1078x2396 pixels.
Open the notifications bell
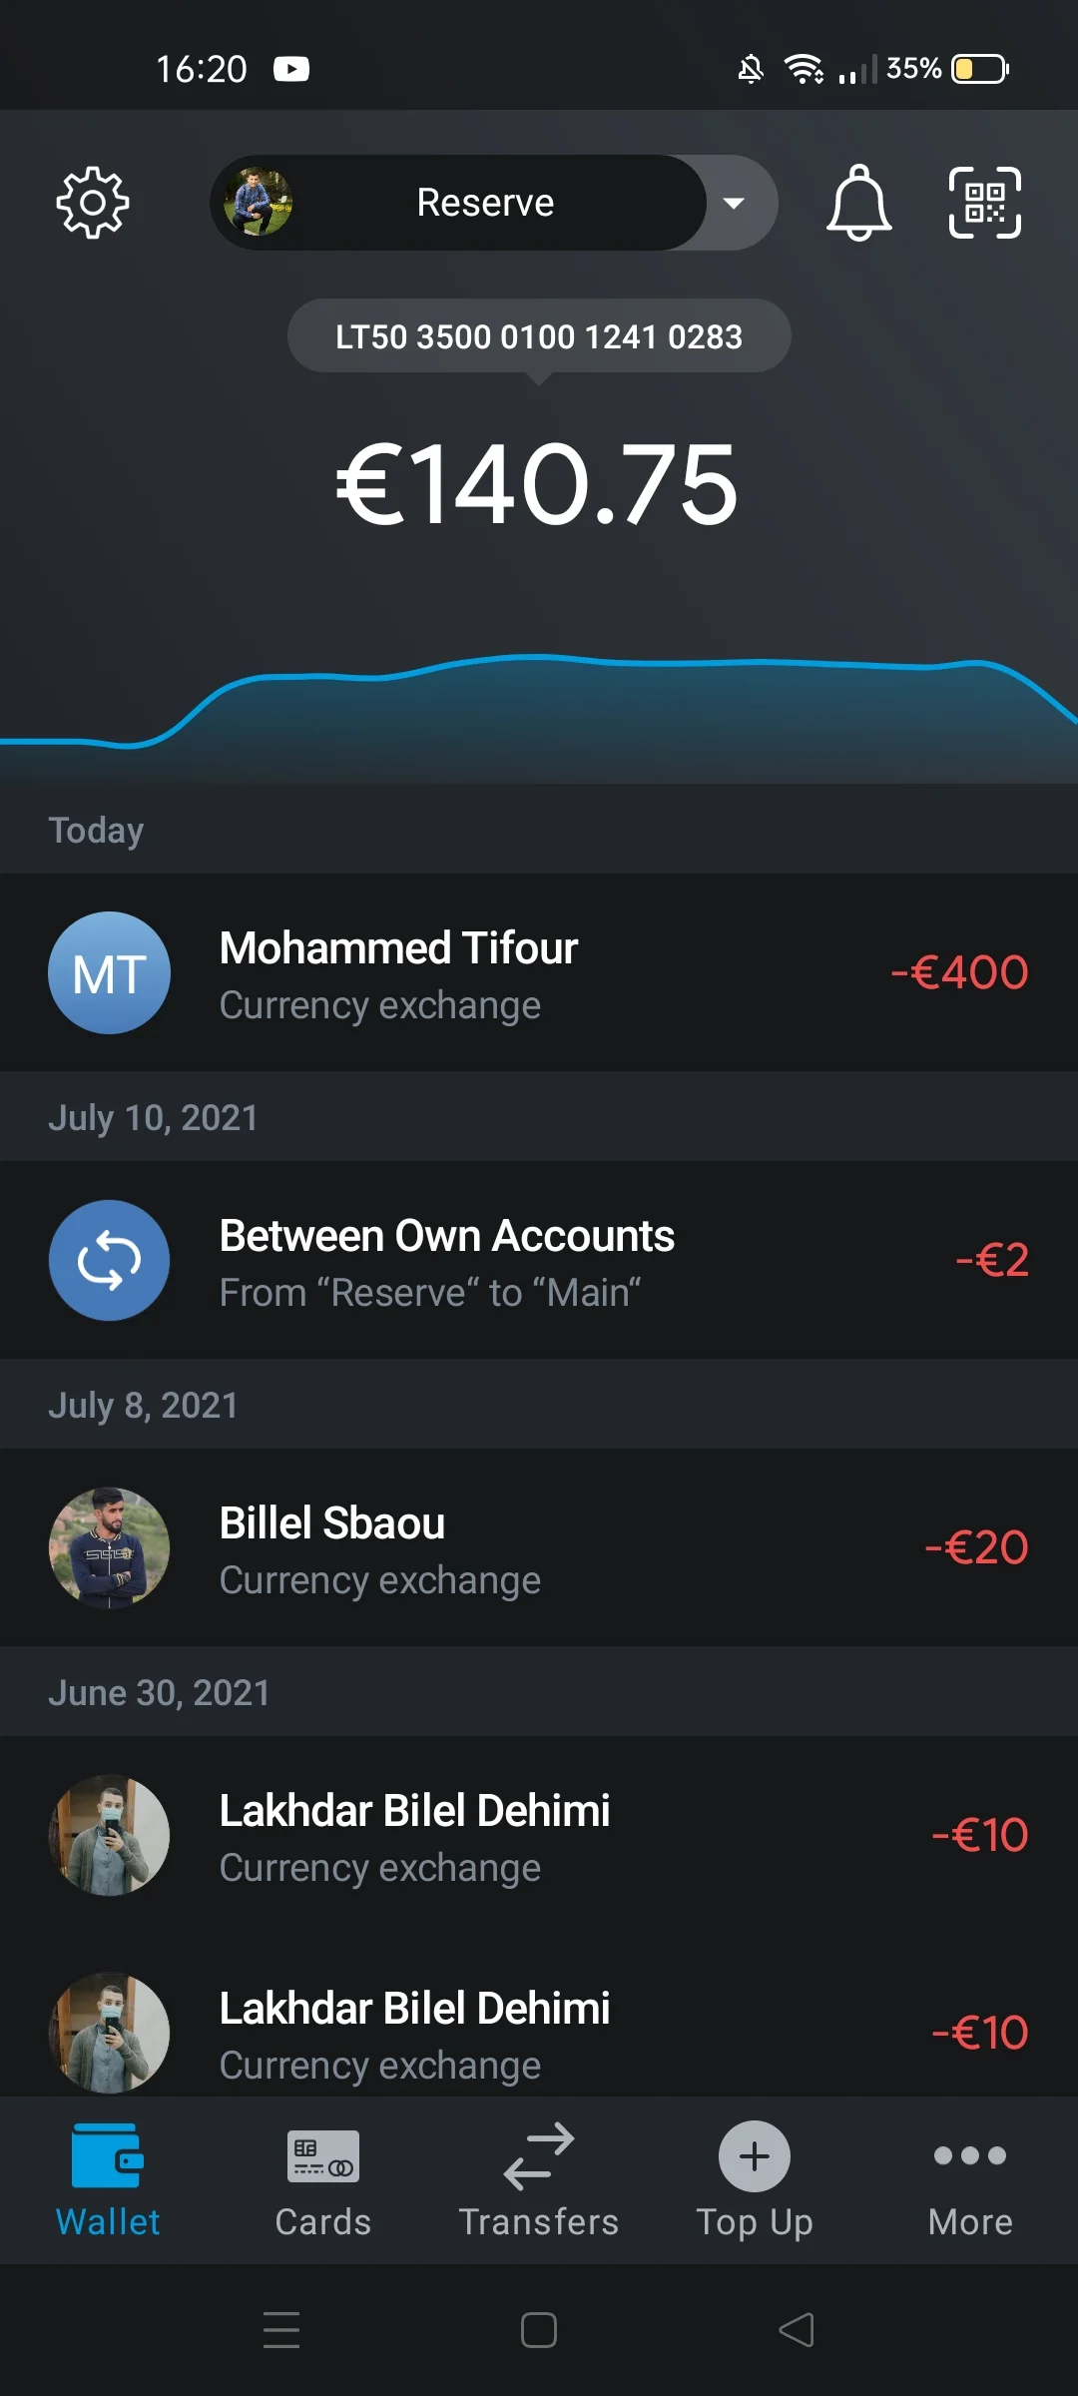coord(858,203)
